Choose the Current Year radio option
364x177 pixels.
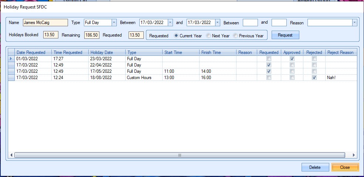pyautogui.click(x=176, y=36)
